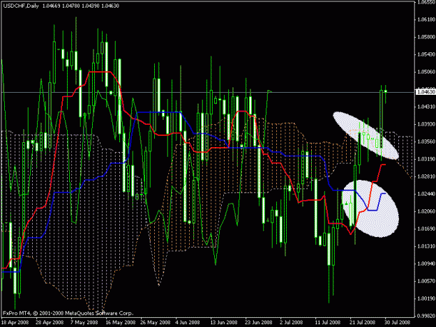
Task: Click the 1.01690 price axis label
Action: [x=426, y=229]
